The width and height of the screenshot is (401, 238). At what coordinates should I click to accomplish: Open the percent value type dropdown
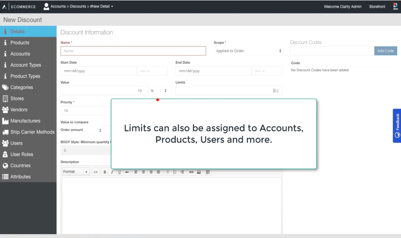(158, 91)
